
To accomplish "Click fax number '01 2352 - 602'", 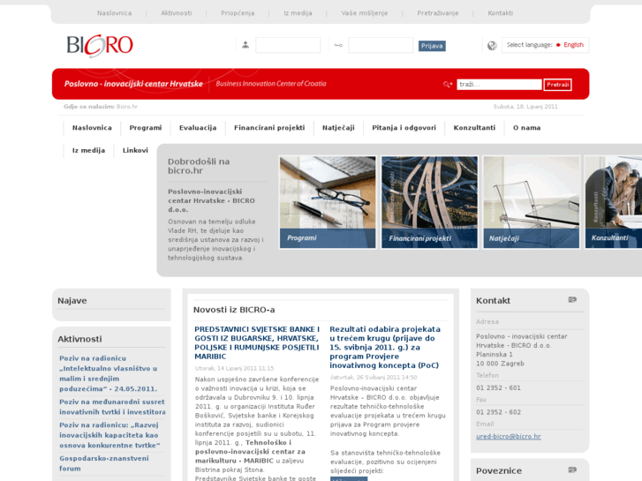I will pyautogui.click(x=498, y=412).
